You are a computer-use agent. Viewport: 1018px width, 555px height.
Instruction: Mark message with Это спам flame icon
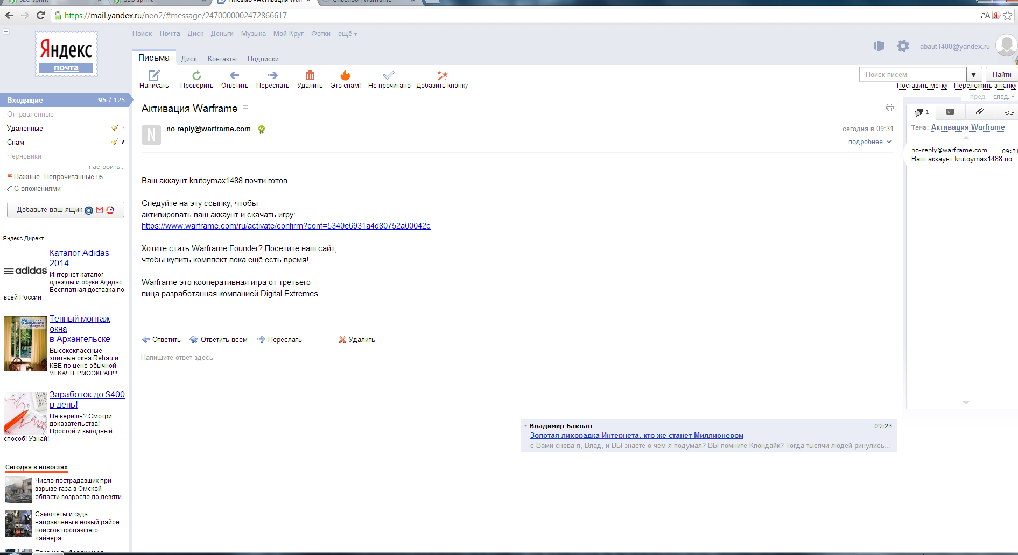[x=346, y=75]
